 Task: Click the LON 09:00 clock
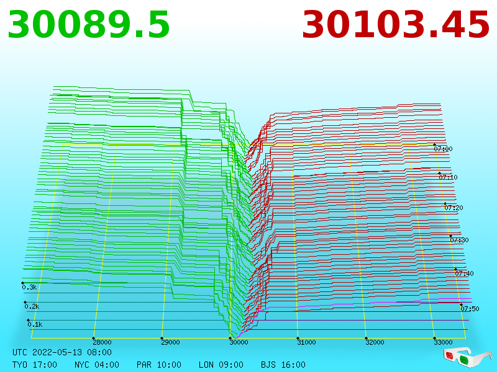[221, 365]
